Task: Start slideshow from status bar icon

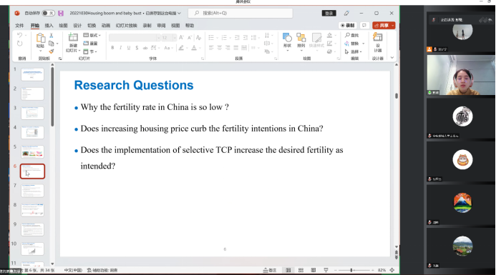Action: click(x=326, y=270)
